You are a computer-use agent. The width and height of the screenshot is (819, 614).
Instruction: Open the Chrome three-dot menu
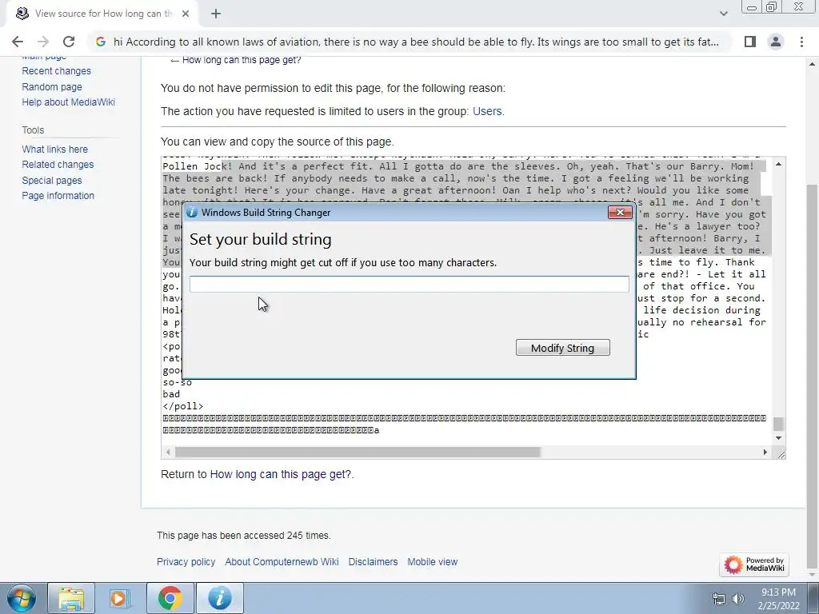pos(801,42)
